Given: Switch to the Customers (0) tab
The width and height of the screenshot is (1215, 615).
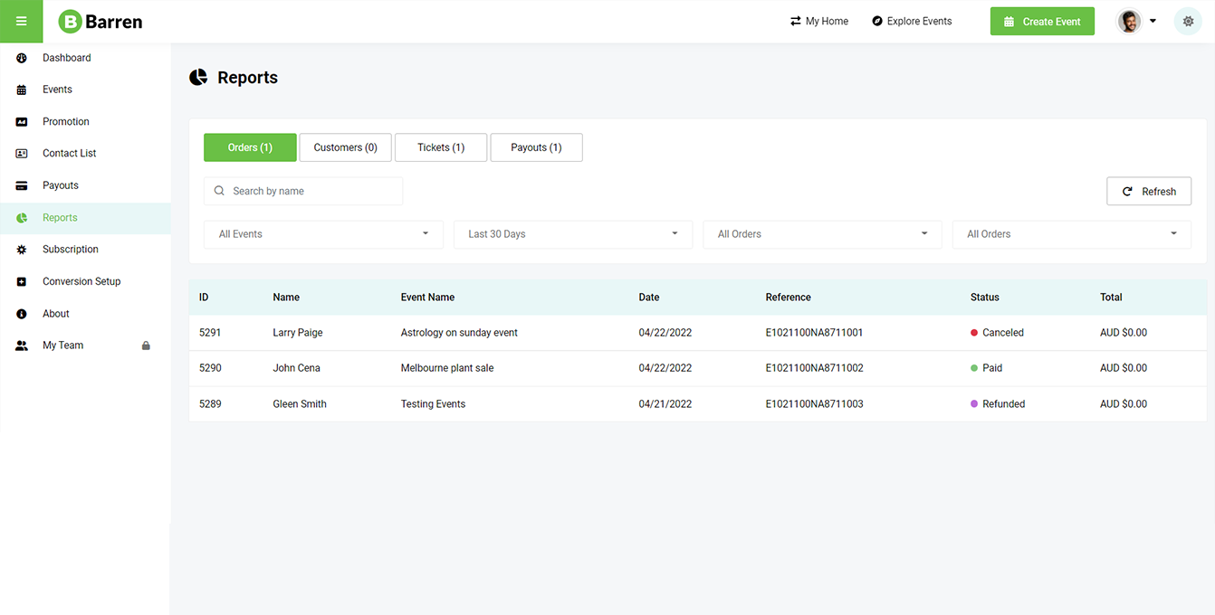Looking at the screenshot, I should (x=345, y=147).
